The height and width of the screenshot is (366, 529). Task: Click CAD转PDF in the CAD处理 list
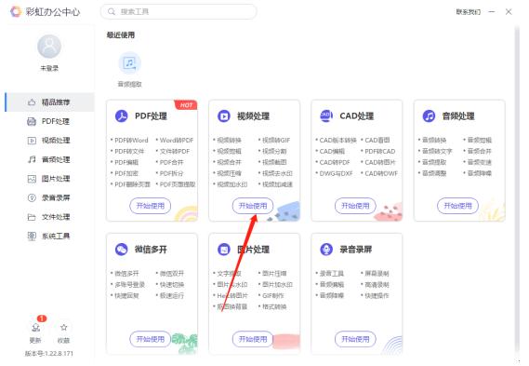click(x=335, y=162)
